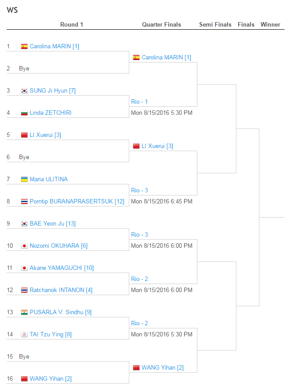
Task: Select BAE Yeon Ju [13] player link
Action: (x=53, y=224)
